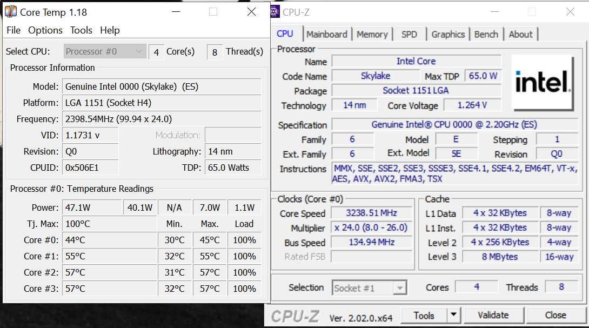Expand the Processor #0 dropdown in Core Temp
This screenshot has height=328, width=589.
(x=104, y=51)
